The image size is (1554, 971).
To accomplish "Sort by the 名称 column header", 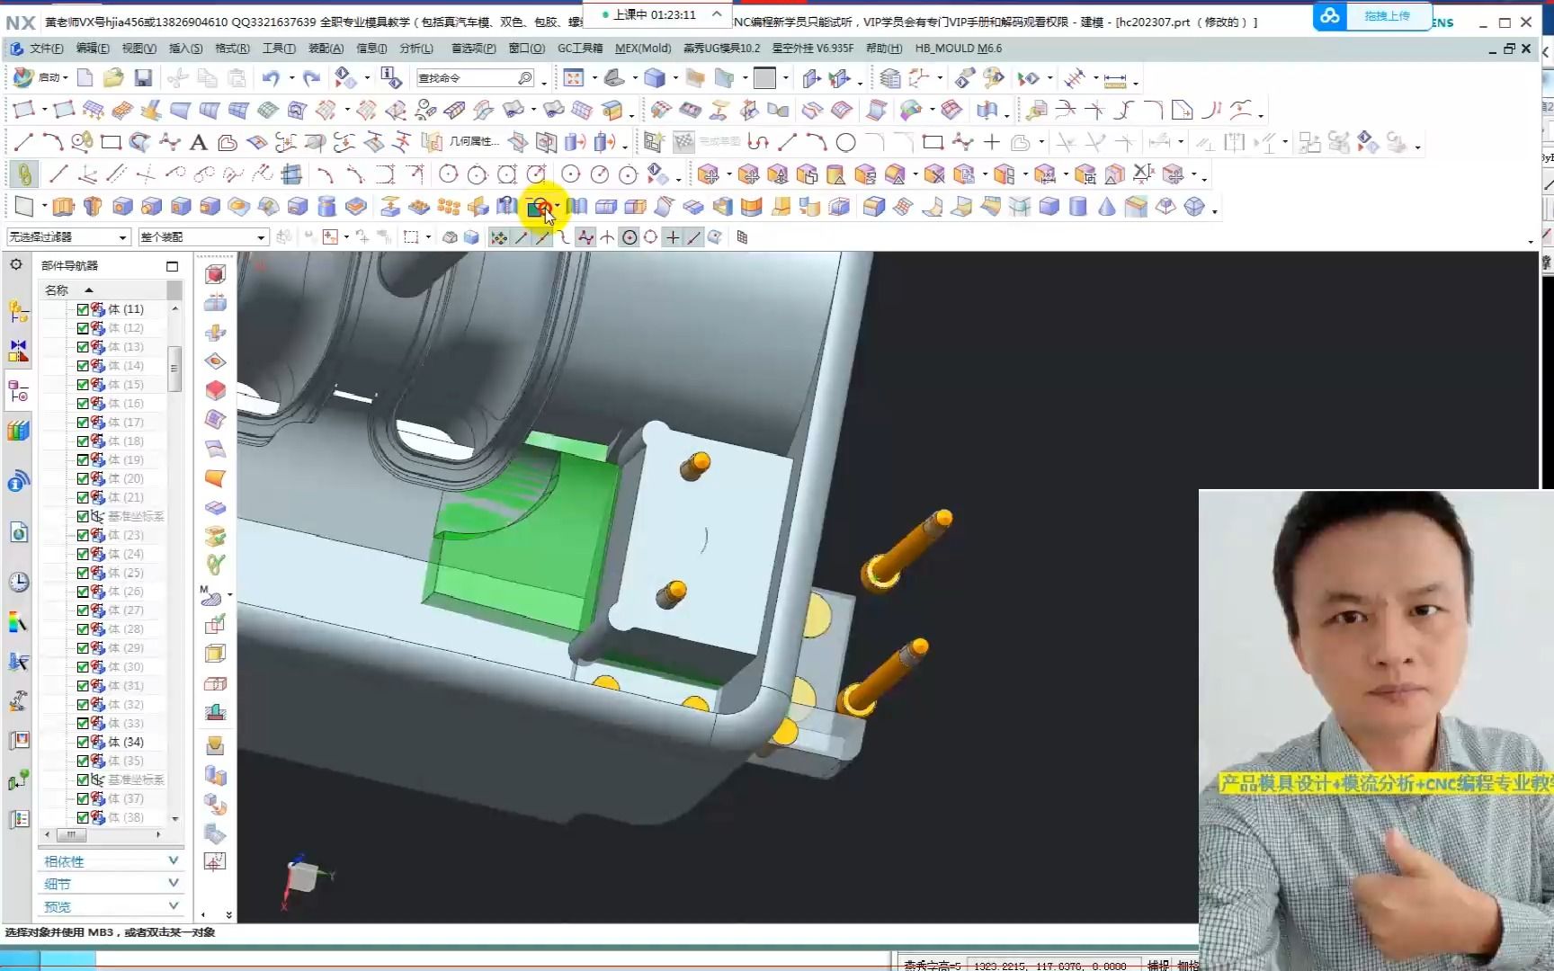I will click(x=57, y=290).
